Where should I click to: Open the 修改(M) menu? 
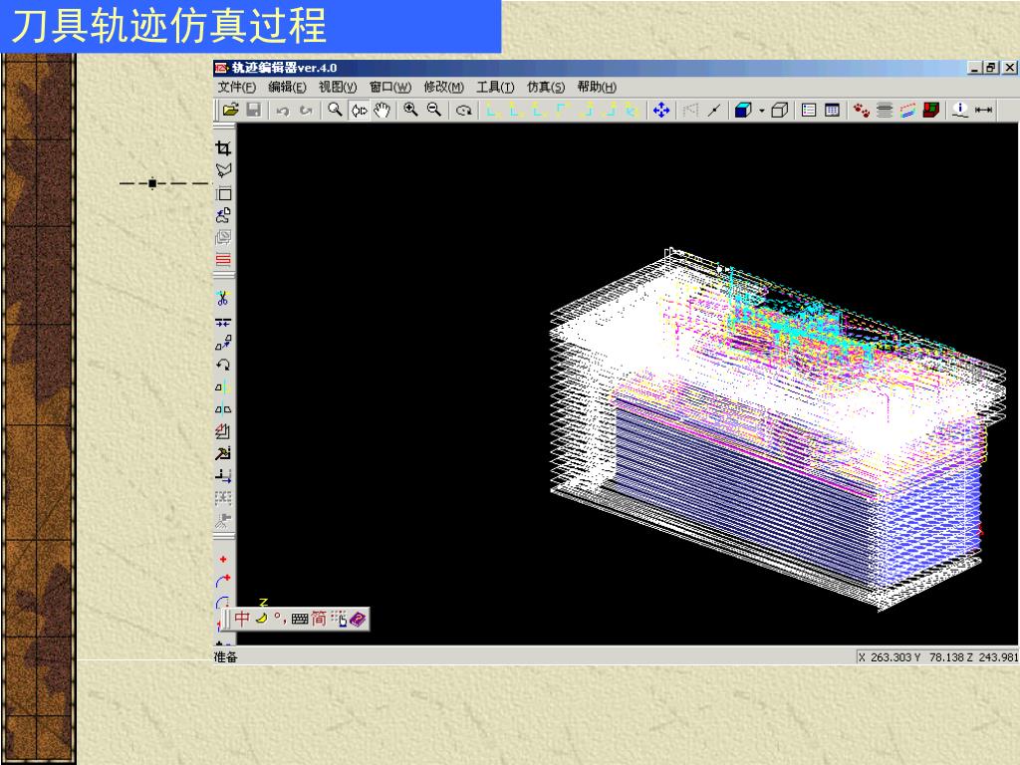(x=443, y=87)
